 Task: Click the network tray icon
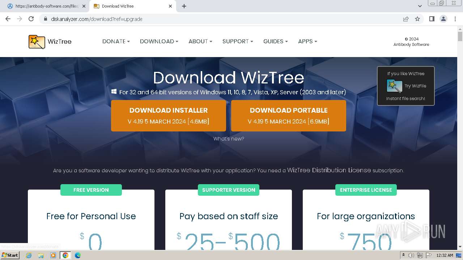click(420, 255)
